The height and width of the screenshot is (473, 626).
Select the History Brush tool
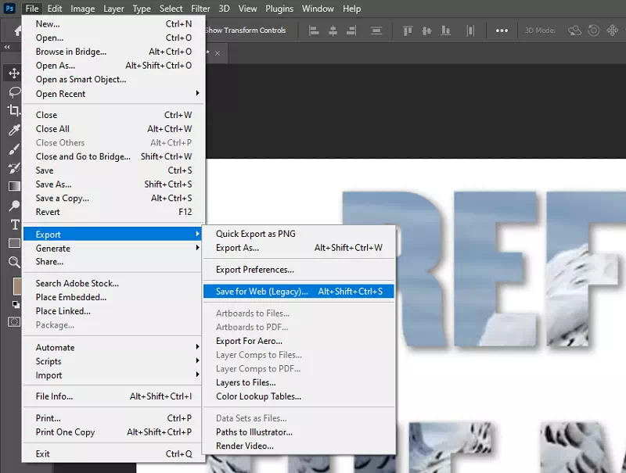(x=14, y=168)
